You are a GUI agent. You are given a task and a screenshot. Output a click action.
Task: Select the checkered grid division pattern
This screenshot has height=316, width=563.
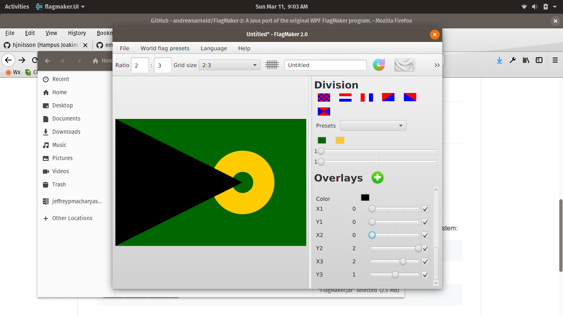tap(324, 98)
